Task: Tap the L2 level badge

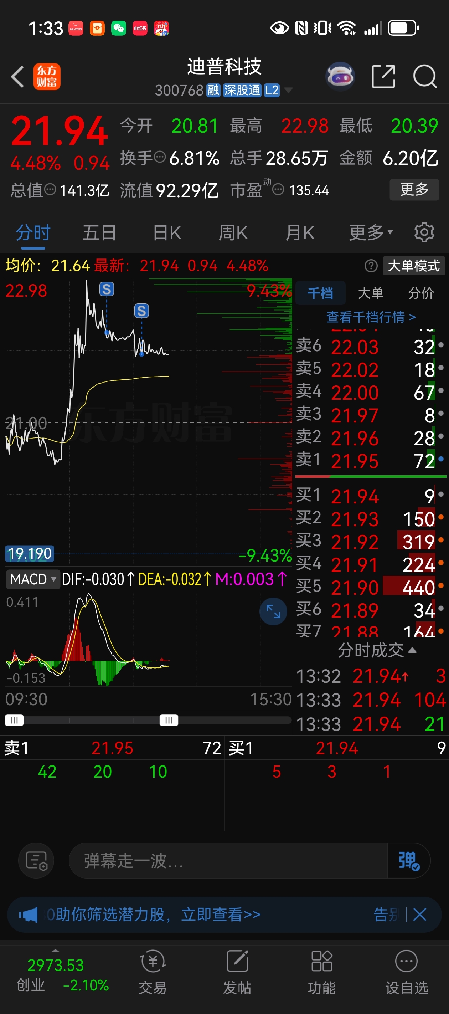Action: click(272, 91)
